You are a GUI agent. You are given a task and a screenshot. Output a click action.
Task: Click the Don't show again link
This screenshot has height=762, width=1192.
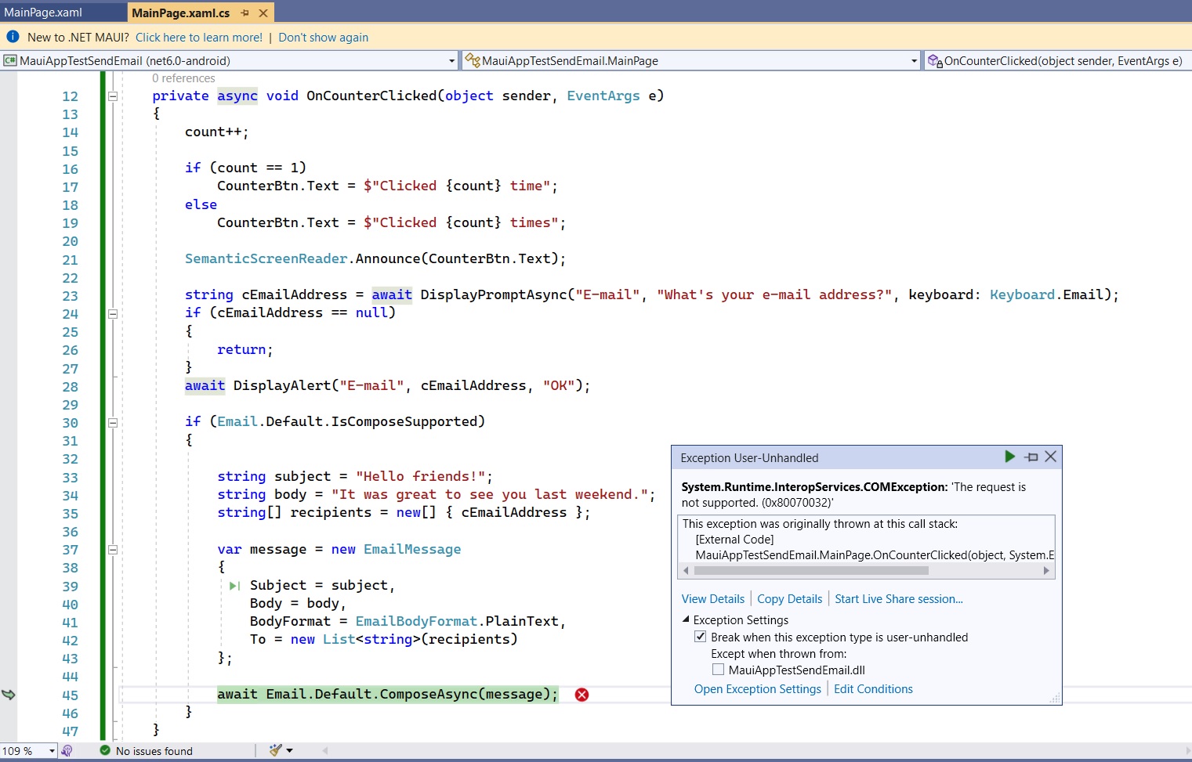pyautogui.click(x=323, y=37)
